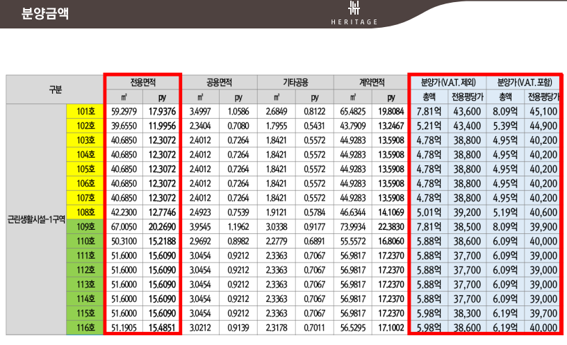Select the 계약면적 column header
The height and width of the screenshot is (345, 567).
pyautogui.click(x=372, y=83)
